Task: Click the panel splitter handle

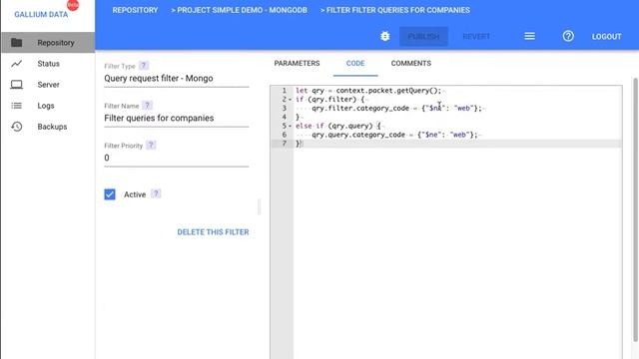Action: click(260, 206)
